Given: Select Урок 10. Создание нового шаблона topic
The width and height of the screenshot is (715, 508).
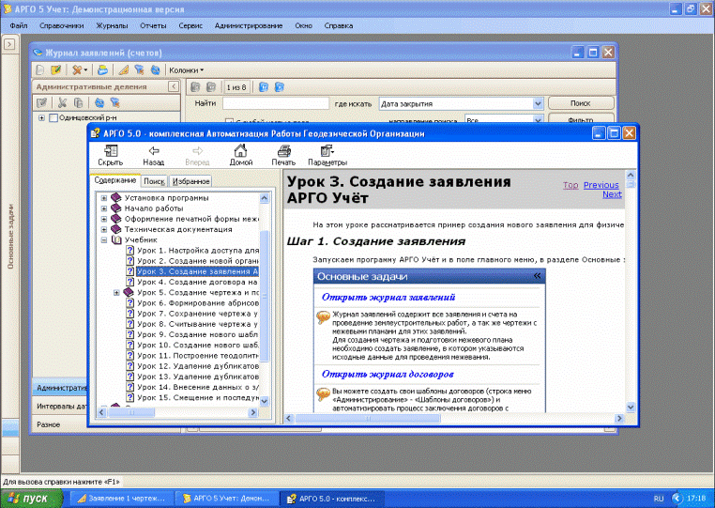Looking at the screenshot, I should coord(198,345).
